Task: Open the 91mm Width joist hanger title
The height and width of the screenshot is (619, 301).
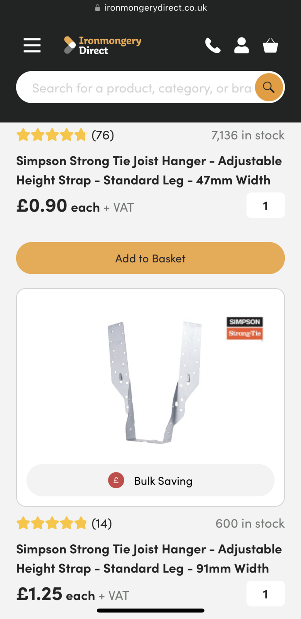Action: pos(149,559)
